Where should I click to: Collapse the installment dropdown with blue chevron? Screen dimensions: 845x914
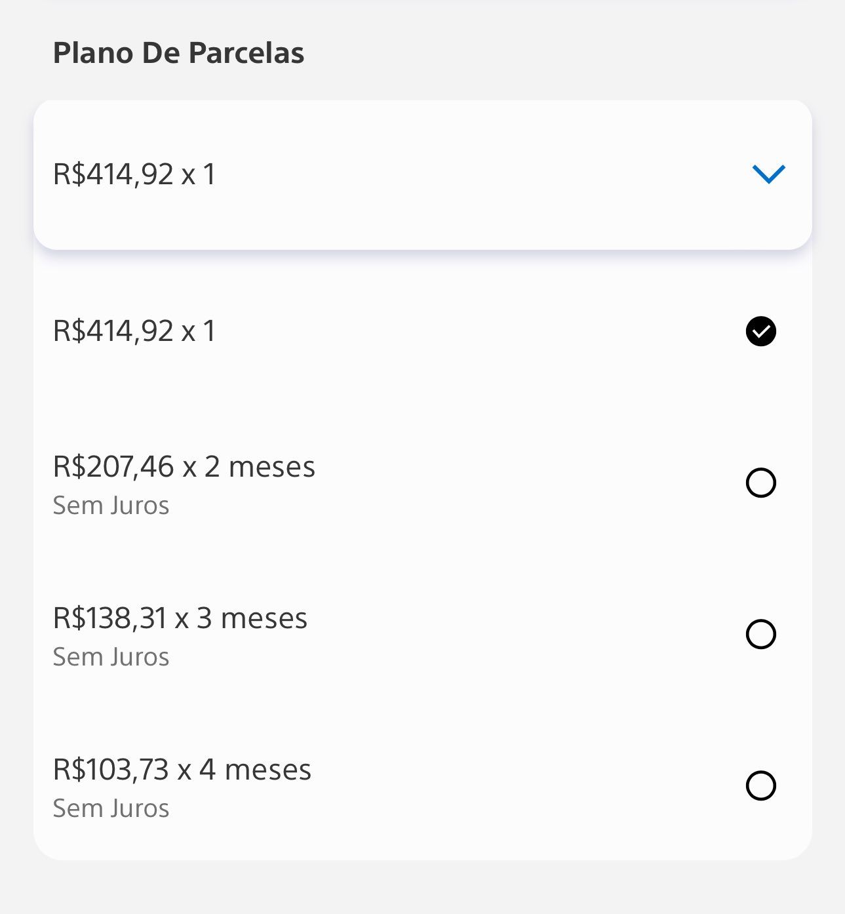tap(768, 174)
